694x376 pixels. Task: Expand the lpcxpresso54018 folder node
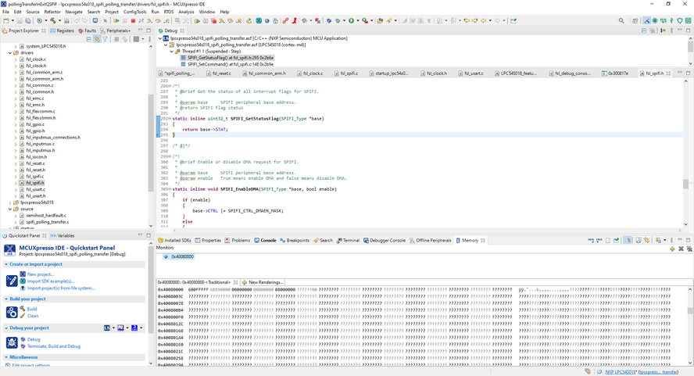[10, 202]
